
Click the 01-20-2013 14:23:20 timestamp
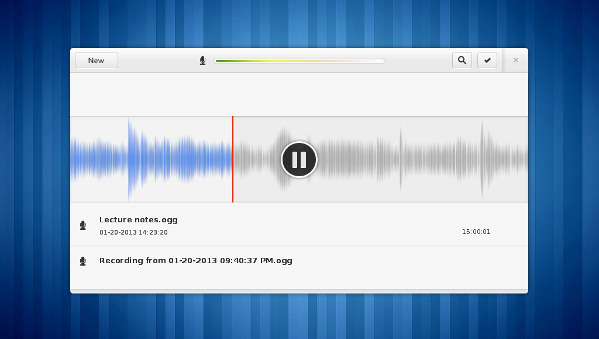point(133,232)
